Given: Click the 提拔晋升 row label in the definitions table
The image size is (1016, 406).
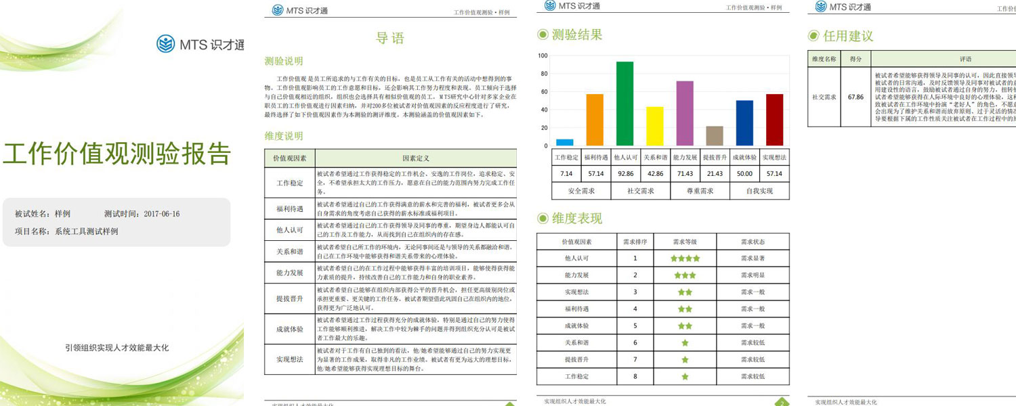Looking at the screenshot, I should (x=290, y=298).
